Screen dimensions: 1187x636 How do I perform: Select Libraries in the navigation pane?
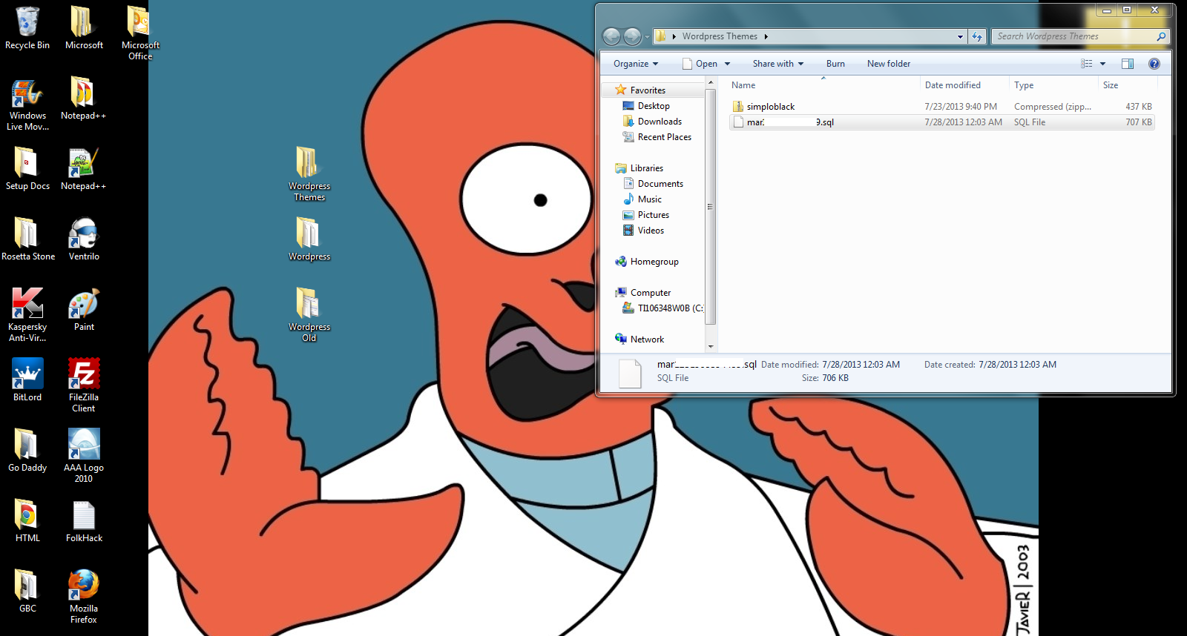point(646,168)
